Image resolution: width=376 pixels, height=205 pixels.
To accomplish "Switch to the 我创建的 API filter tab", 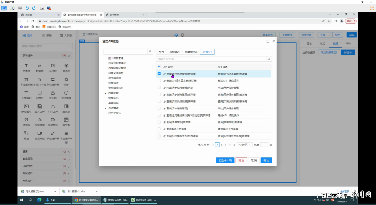I will tap(174, 52).
